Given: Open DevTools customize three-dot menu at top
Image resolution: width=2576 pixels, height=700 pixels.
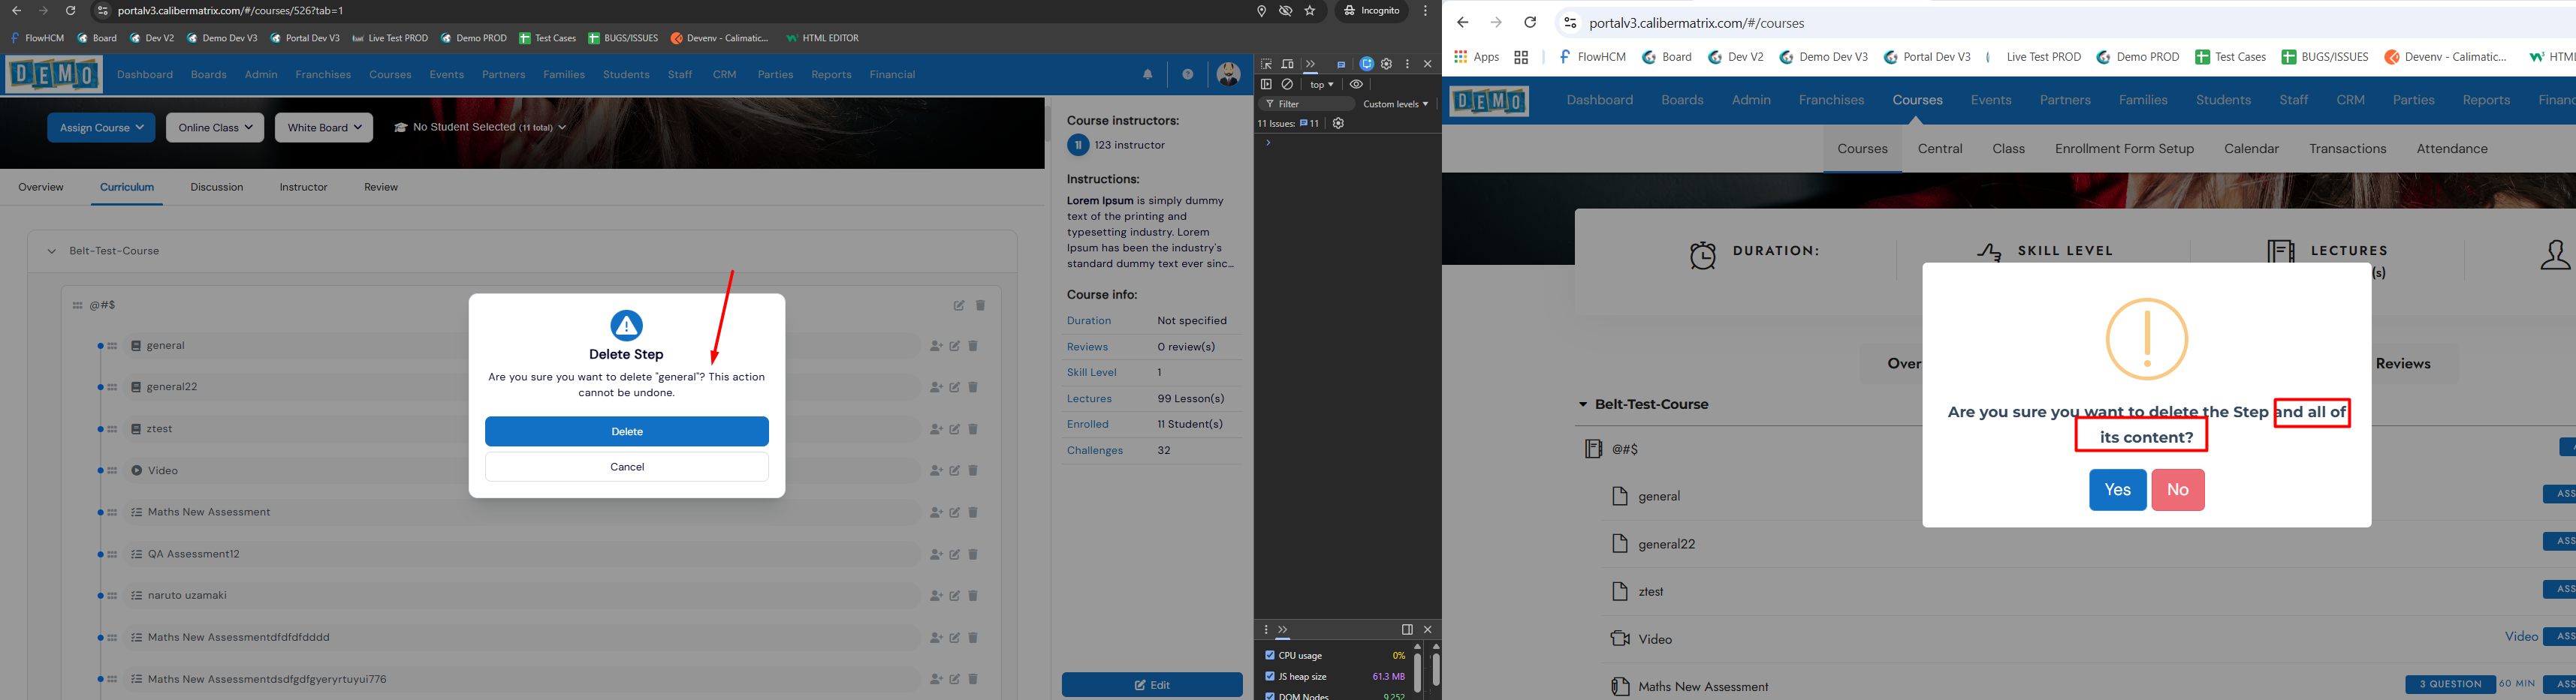Looking at the screenshot, I should 1407,64.
